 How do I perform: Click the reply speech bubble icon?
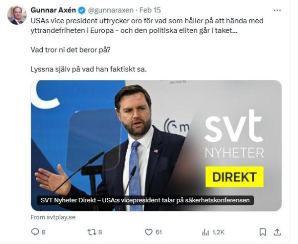click(35, 232)
